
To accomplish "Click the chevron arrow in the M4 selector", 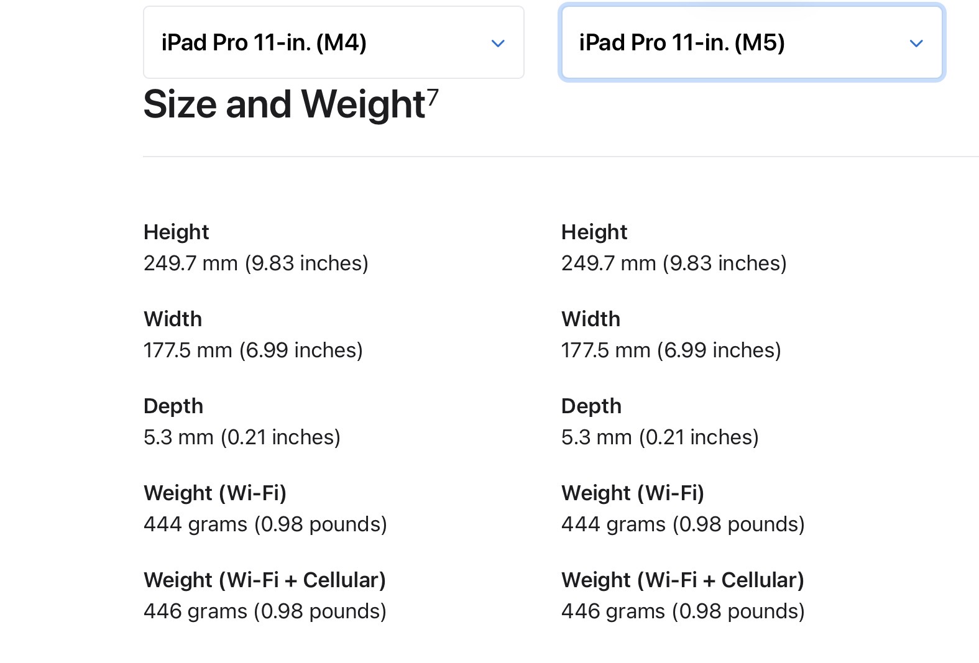I will tap(498, 43).
